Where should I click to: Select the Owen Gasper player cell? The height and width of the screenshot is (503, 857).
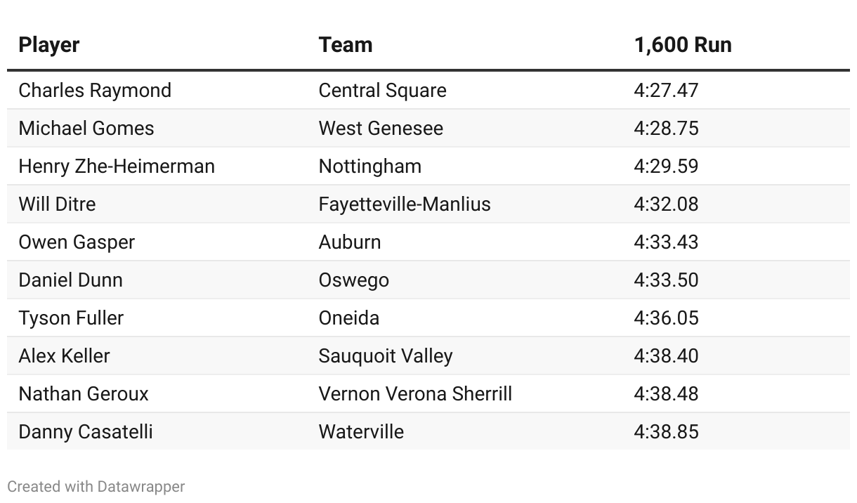(77, 242)
